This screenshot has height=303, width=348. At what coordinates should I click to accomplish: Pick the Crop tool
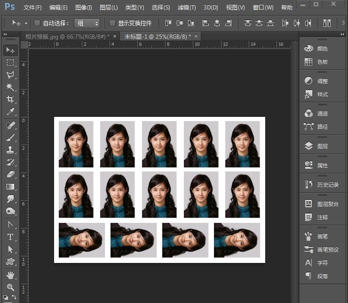[10, 99]
